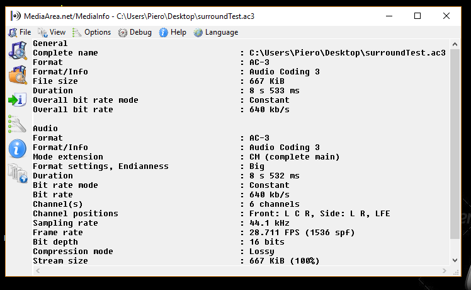Image resolution: width=471 pixels, height=290 pixels.
Task: Open the Options menu
Action: [x=91, y=32]
